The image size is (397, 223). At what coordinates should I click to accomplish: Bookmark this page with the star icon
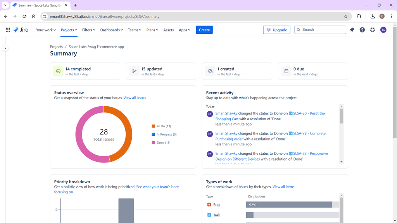(345, 16)
